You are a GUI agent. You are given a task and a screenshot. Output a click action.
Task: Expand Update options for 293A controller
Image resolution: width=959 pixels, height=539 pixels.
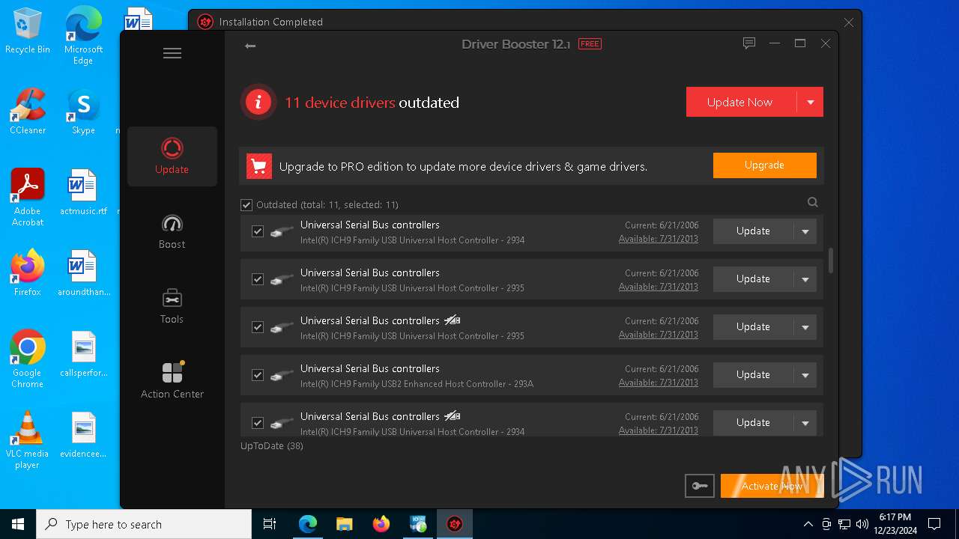point(805,375)
